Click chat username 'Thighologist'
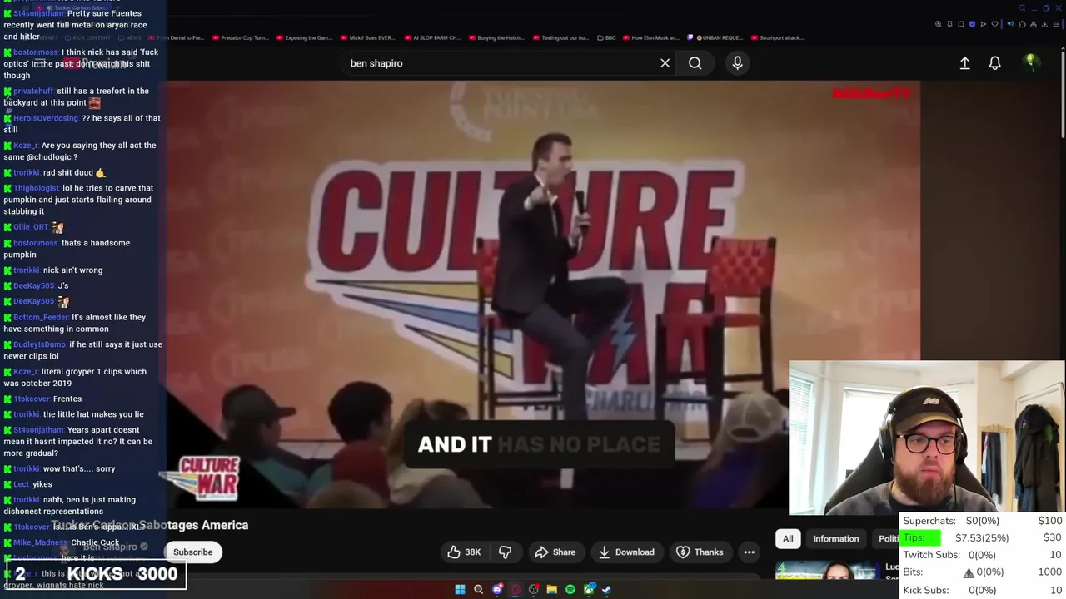This screenshot has height=599, width=1066. click(37, 188)
